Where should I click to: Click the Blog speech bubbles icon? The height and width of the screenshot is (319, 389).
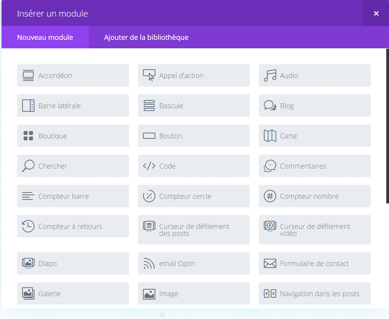click(270, 106)
